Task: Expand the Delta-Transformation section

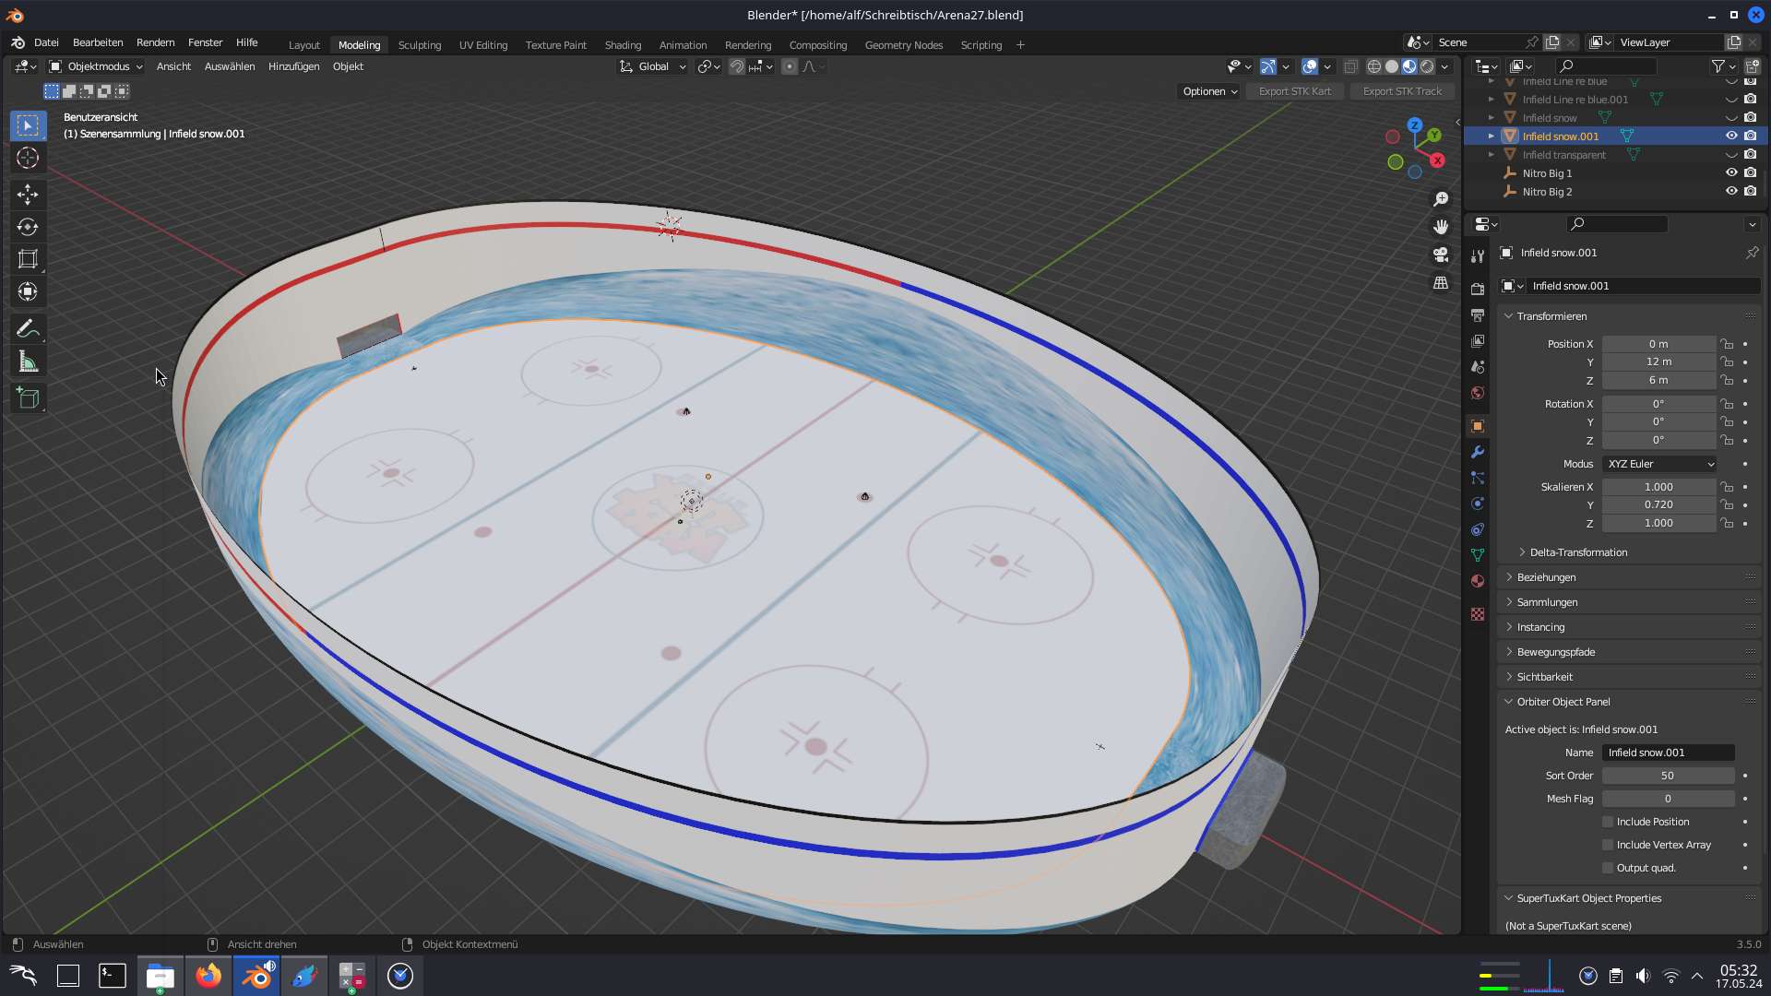Action: 1578,552
